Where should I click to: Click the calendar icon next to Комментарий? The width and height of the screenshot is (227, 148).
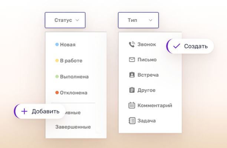(132, 105)
